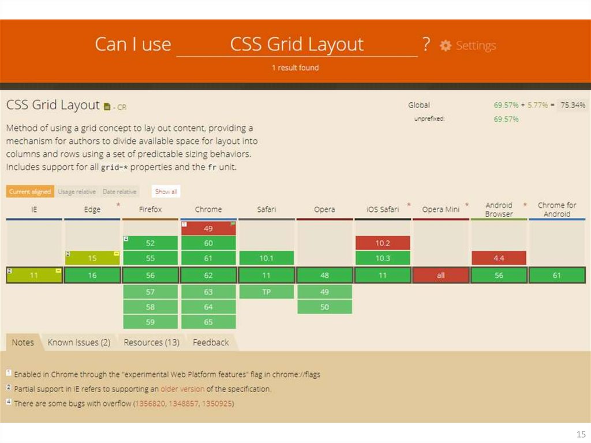Select the Edge 16 cell
The image size is (591, 443).
92,275
